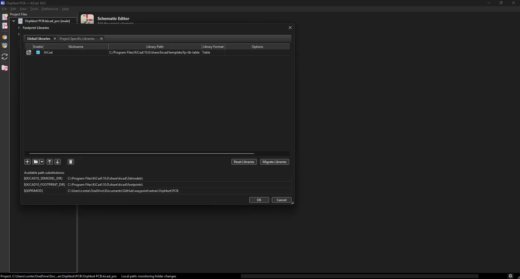Expand the second child node under the project tree
The width and height of the screenshot is (520, 279).
[19, 34]
